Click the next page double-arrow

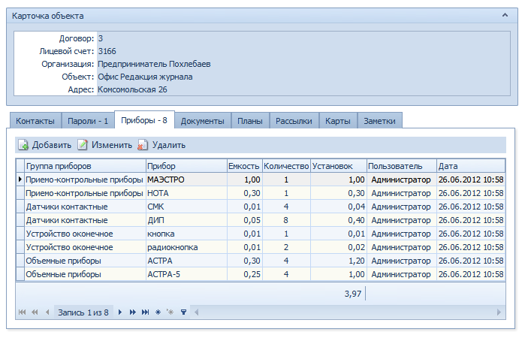pos(133,312)
